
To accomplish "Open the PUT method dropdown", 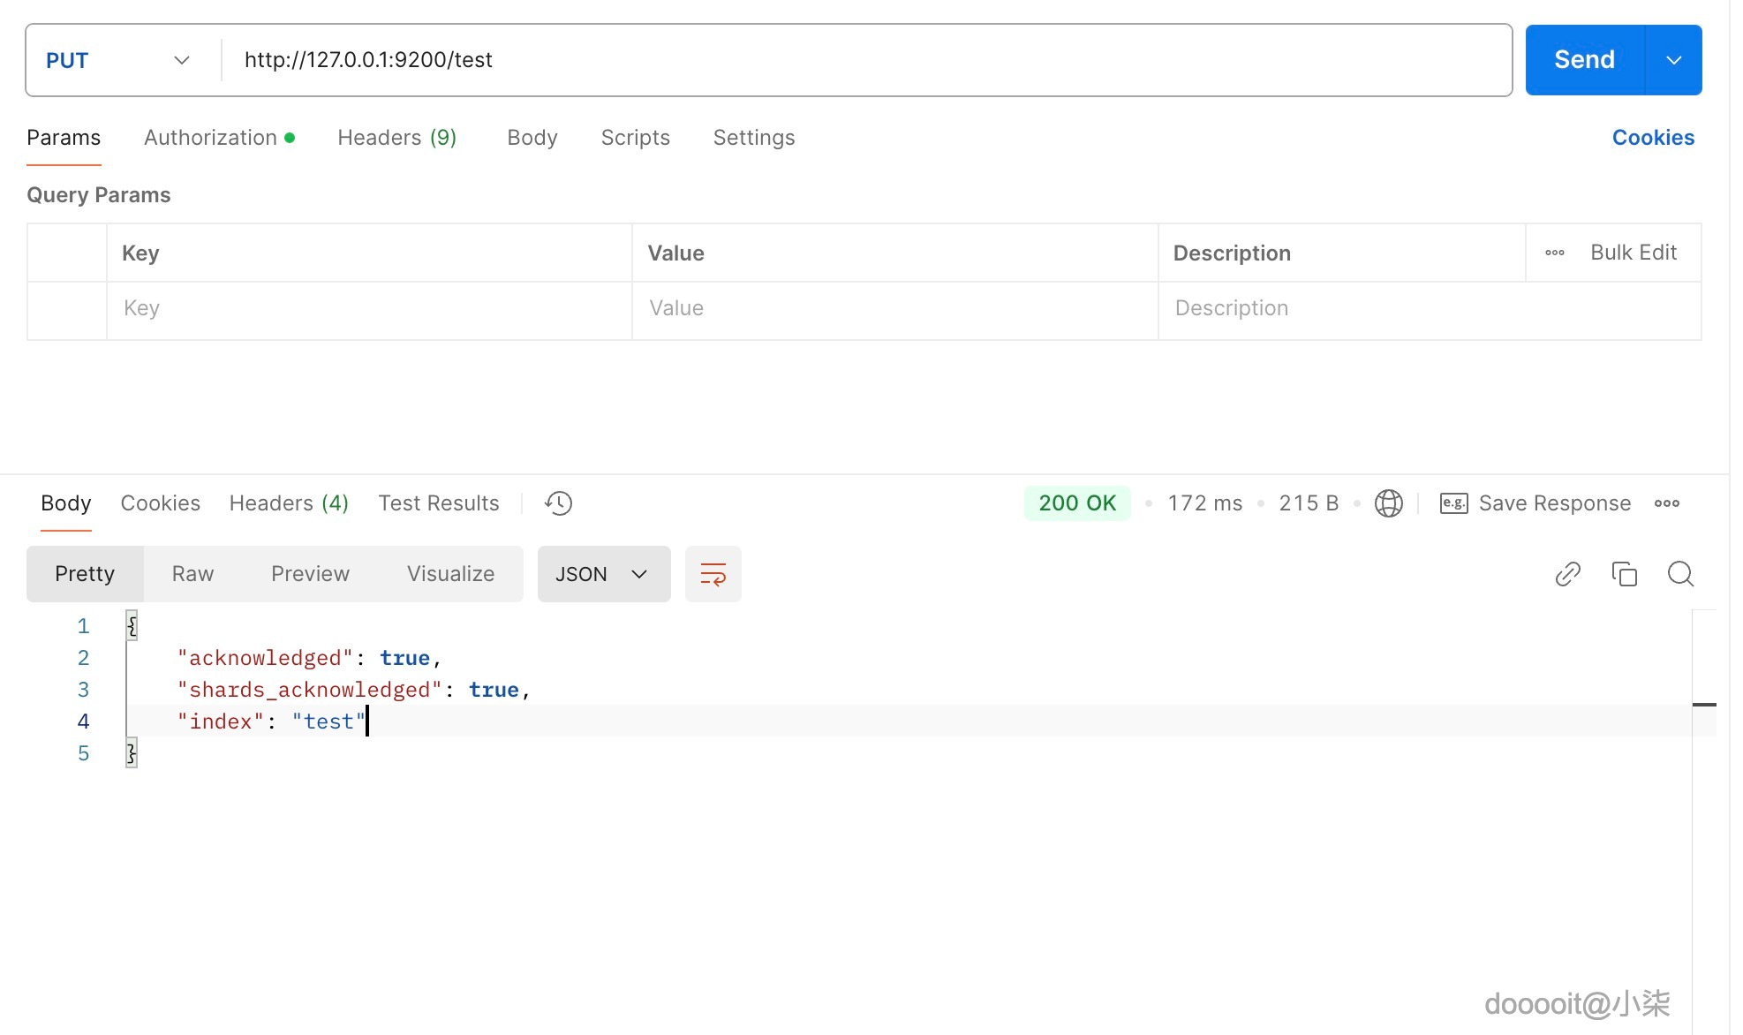I will pyautogui.click(x=118, y=60).
